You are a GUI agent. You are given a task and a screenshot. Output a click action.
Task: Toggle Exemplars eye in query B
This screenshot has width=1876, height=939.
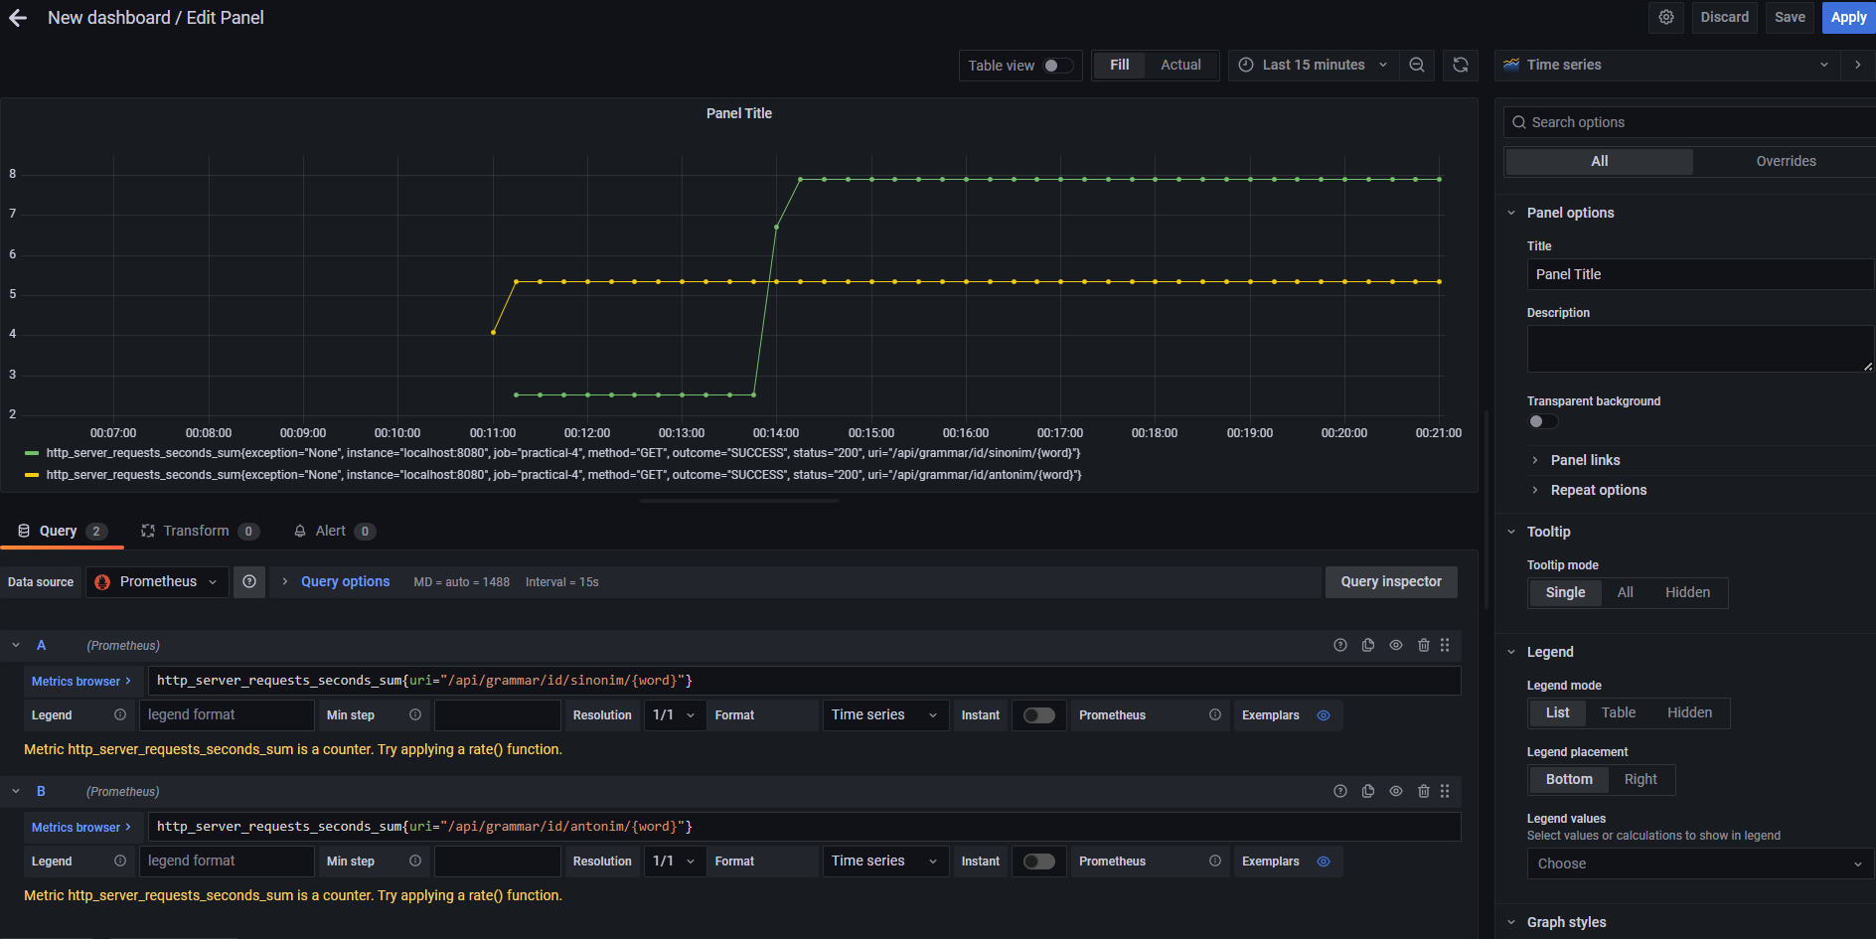point(1324,861)
